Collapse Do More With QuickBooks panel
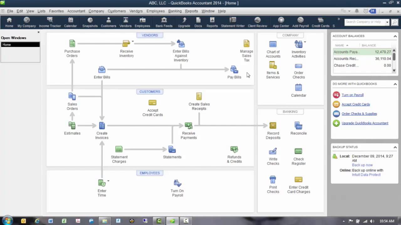This screenshot has height=225, width=401. point(395,84)
